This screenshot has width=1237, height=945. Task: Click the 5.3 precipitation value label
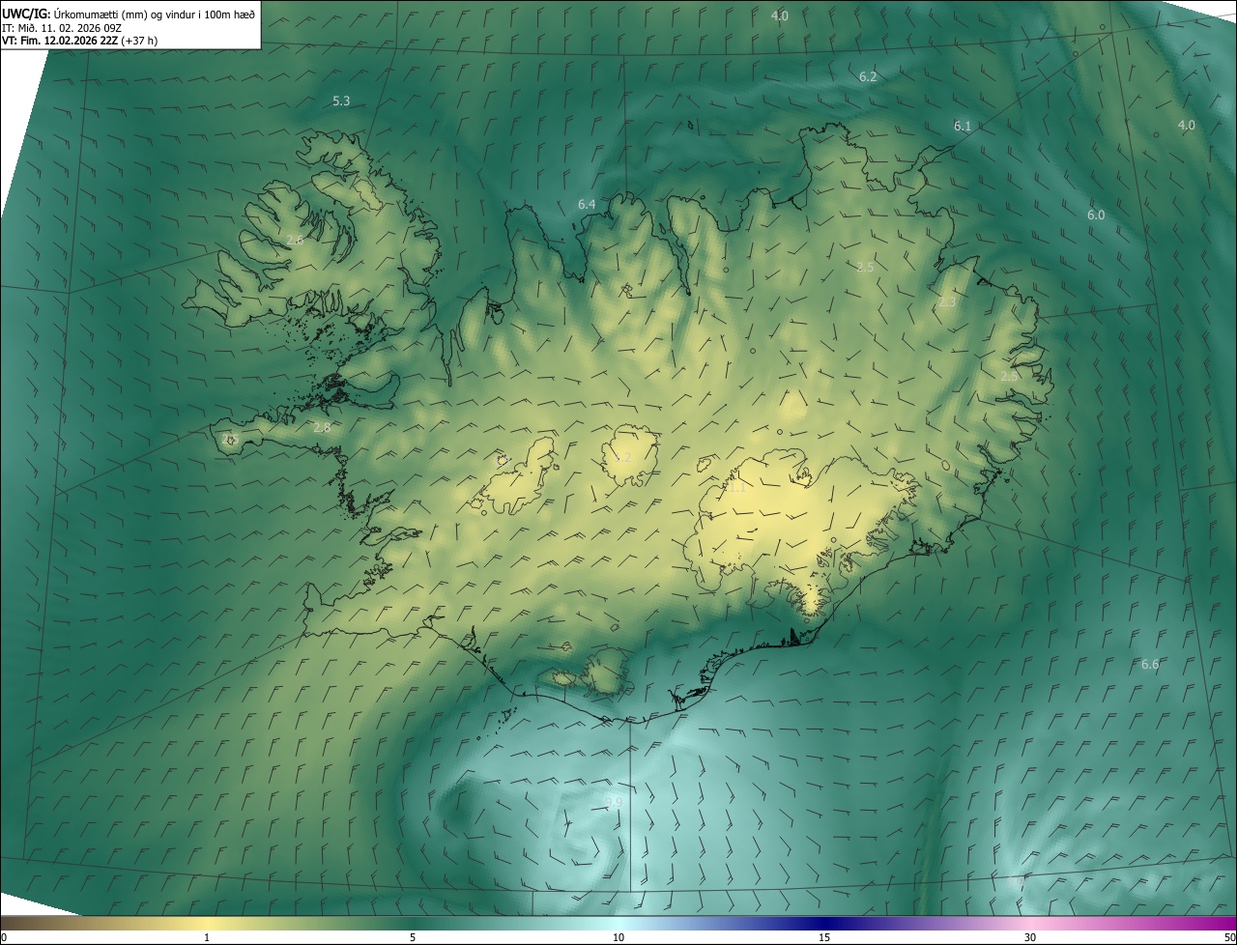click(341, 101)
